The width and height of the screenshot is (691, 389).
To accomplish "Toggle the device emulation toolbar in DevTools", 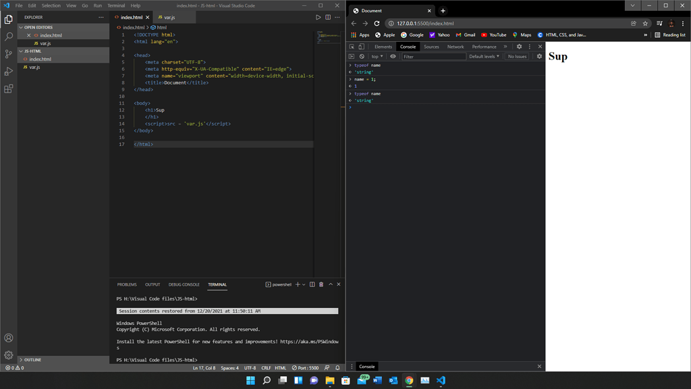I will coord(360,47).
